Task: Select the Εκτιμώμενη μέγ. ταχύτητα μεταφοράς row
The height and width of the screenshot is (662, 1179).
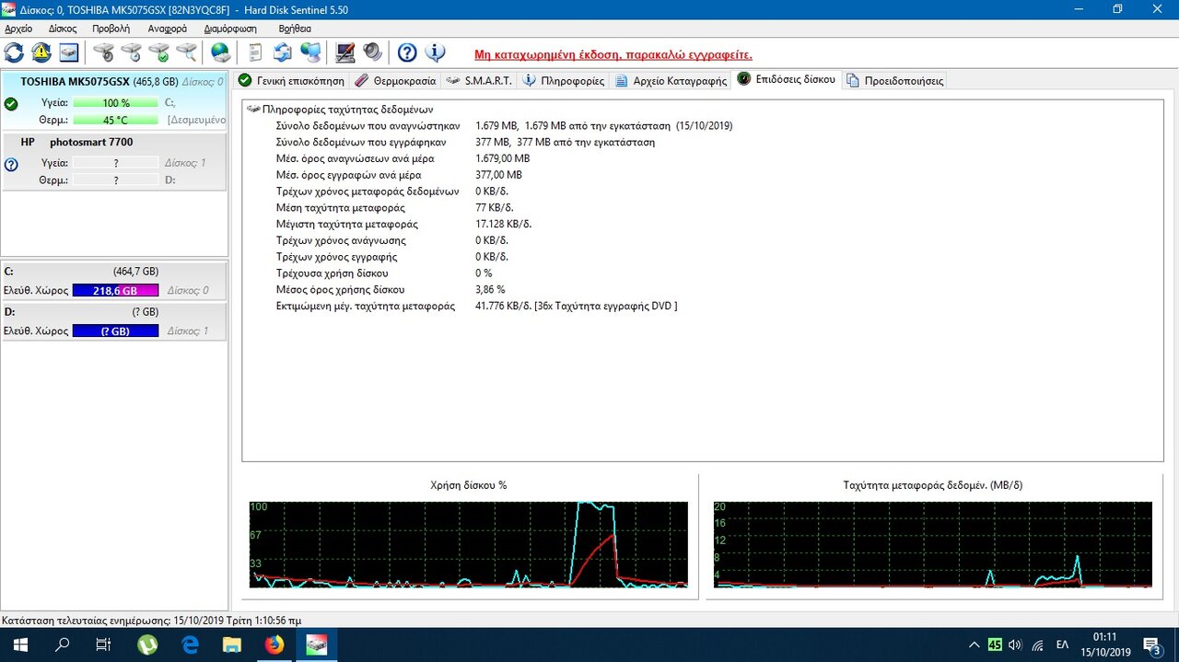Action: coord(476,306)
